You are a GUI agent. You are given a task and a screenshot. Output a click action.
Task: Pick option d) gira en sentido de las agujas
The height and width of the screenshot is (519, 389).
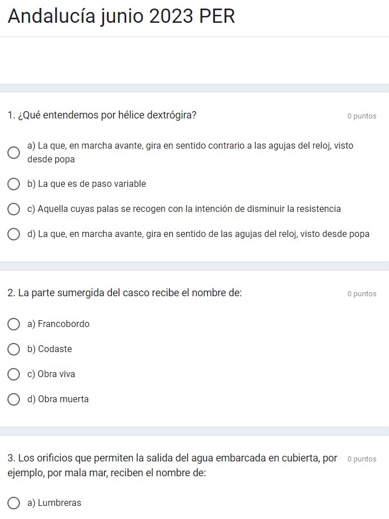point(13,234)
